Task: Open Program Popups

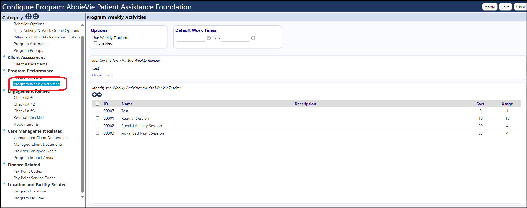Action: pos(28,51)
